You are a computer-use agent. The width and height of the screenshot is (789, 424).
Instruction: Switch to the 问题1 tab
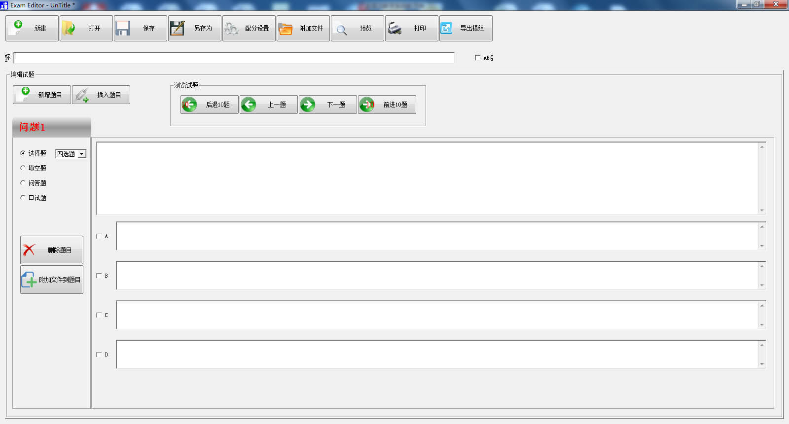(51, 127)
